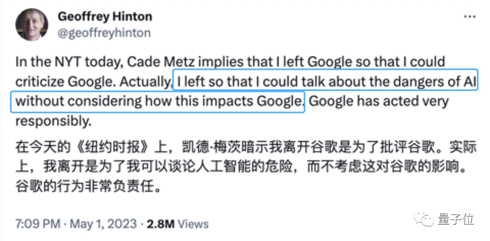Click highlighted phrase about dangers of AI
490x241 pixels.
[326, 81]
